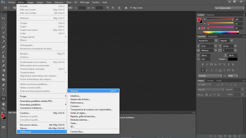Select the Eraser tool
This screenshot has width=246, height=138.
pyautogui.click(x=3, y=66)
